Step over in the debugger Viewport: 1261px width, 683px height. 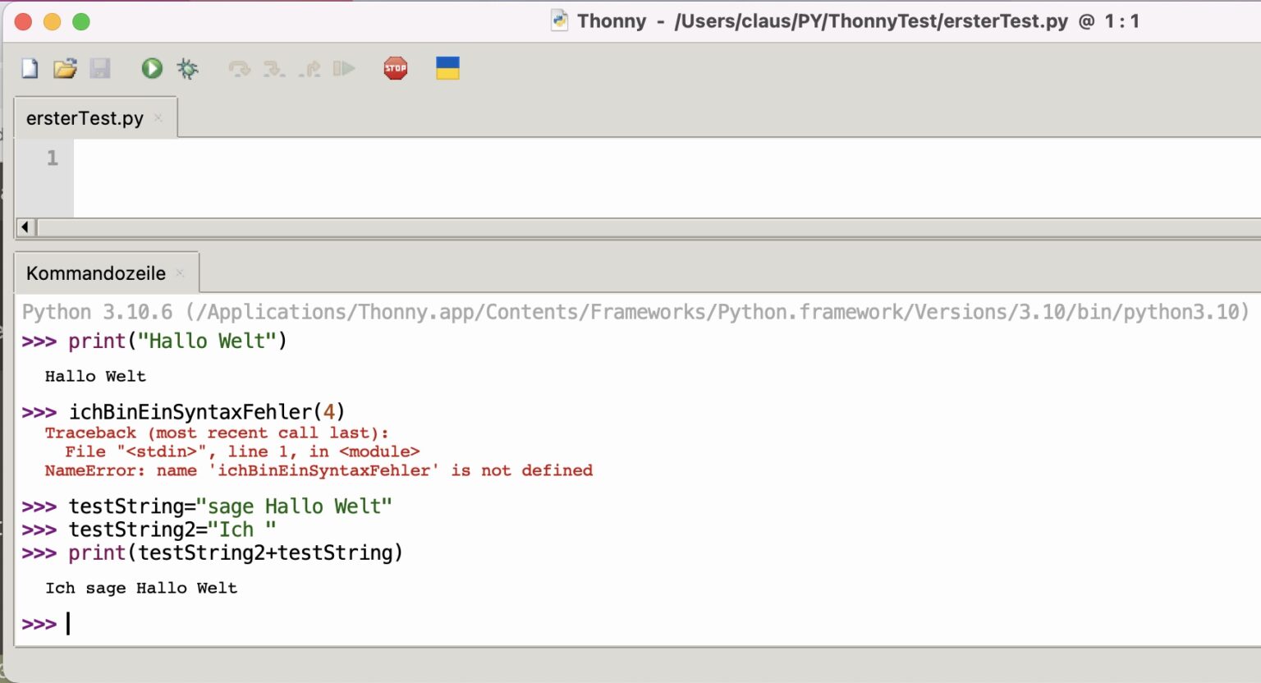239,69
